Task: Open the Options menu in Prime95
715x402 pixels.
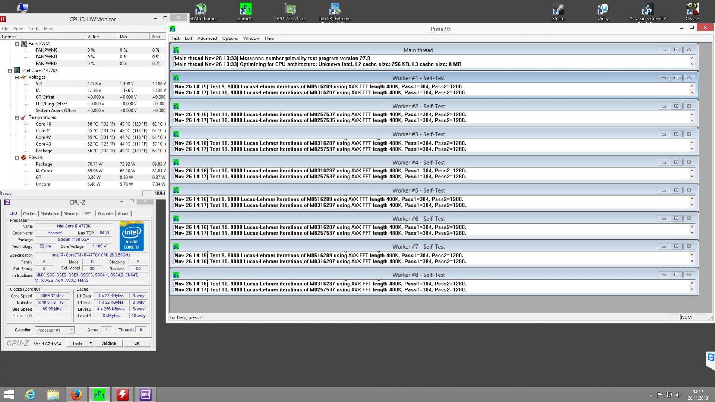Action: coord(230,38)
